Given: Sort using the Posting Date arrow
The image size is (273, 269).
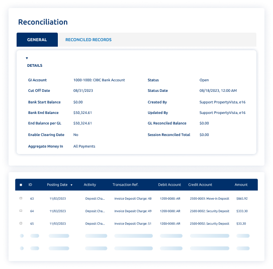Looking at the screenshot, I should [71, 185].
